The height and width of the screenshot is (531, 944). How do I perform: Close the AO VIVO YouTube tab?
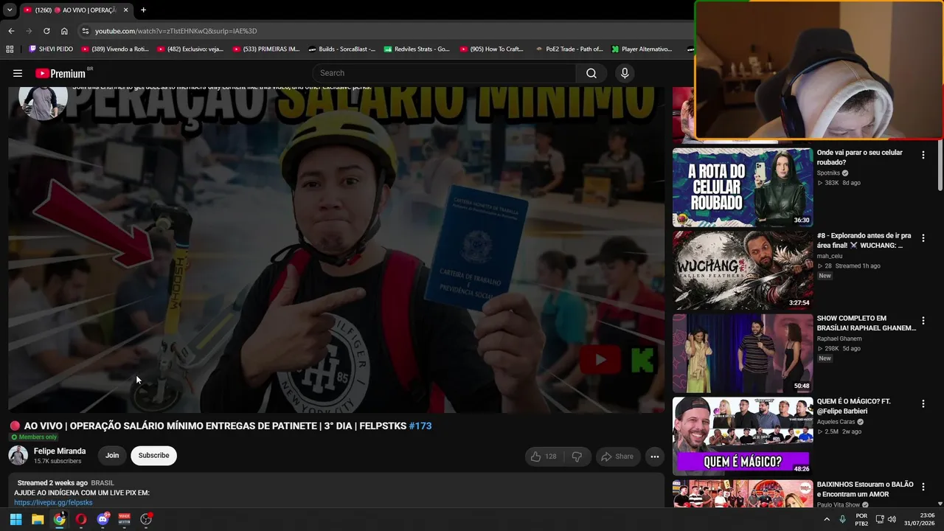click(x=125, y=10)
